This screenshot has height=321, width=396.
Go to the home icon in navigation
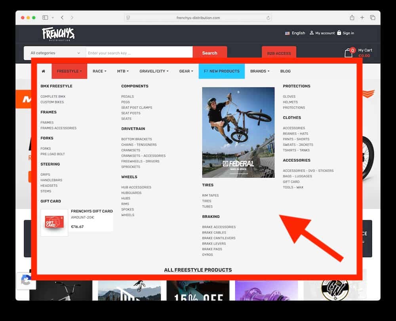pyautogui.click(x=44, y=71)
